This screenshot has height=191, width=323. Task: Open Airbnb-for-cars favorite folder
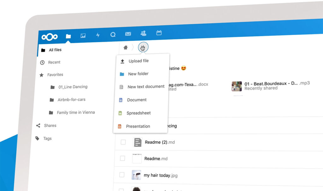71,100
